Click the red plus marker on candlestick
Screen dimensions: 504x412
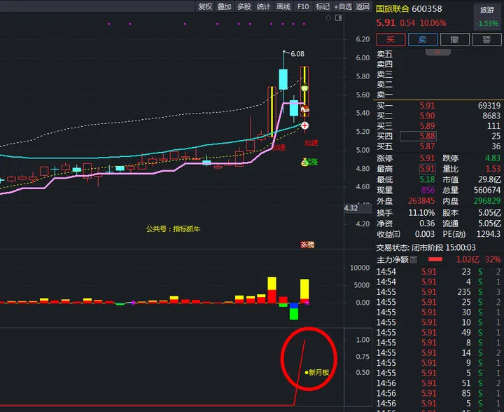pyautogui.click(x=304, y=125)
